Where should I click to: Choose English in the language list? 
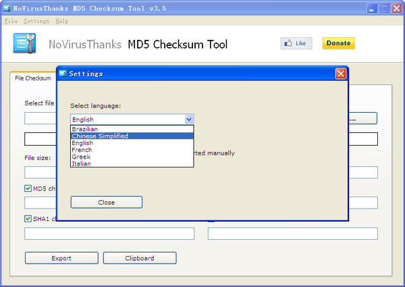click(x=132, y=143)
